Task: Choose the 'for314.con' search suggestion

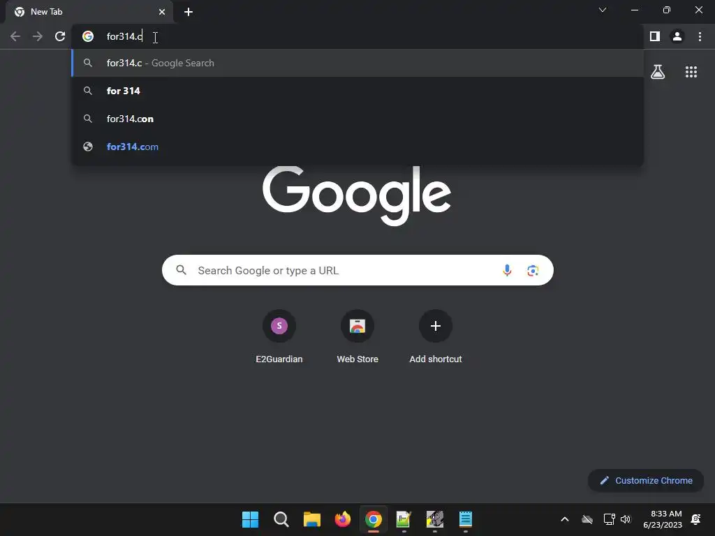Action: click(x=357, y=119)
